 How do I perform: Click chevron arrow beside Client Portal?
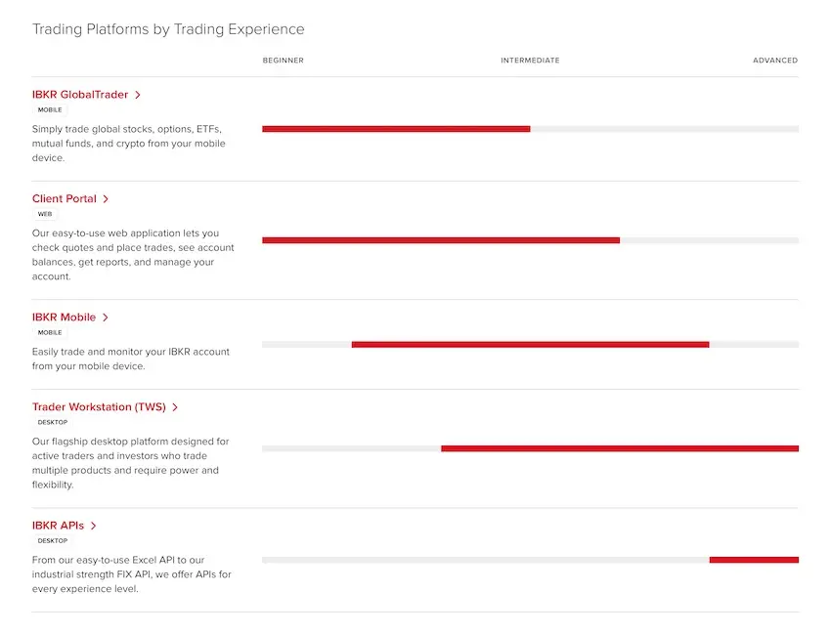106,199
